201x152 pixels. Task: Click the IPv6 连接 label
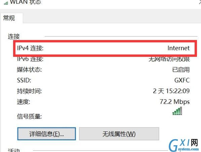tap(30, 59)
